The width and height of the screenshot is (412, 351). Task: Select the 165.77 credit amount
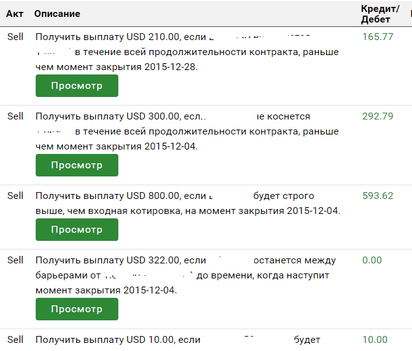pos(378,37)
